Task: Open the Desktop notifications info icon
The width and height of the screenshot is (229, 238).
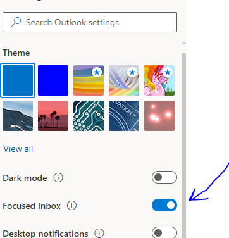Action: click(x=99, y=233)
